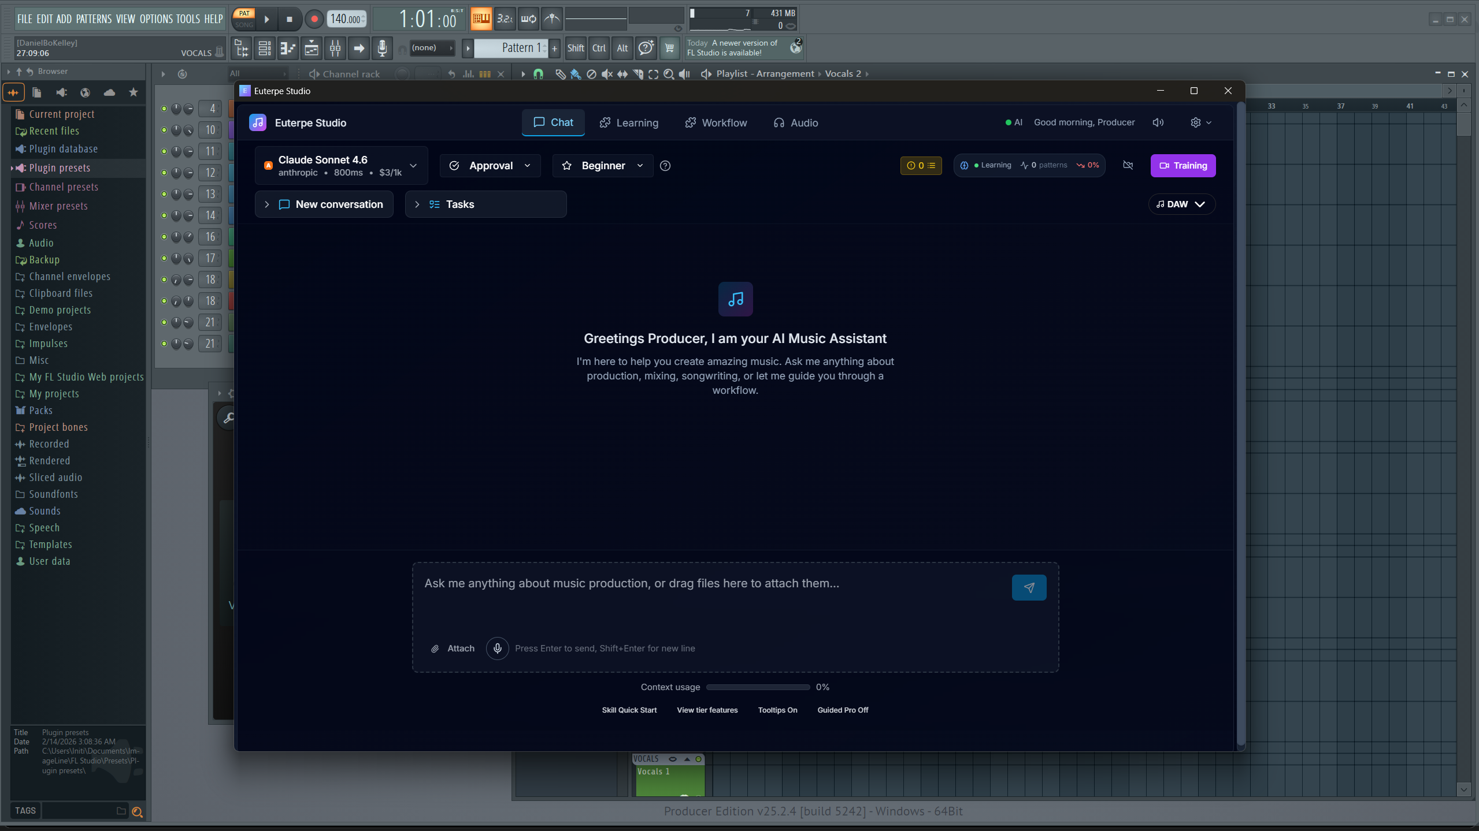Switch to the Audio tab
This screenshot has width=1479, height=831.
tap(796, 123)
